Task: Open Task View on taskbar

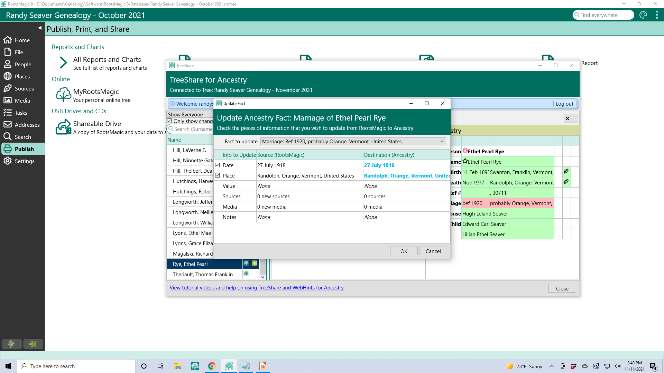Action: pos(160,366)
